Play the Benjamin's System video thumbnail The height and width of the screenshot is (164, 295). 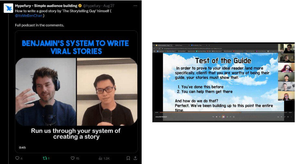(77, 92)
